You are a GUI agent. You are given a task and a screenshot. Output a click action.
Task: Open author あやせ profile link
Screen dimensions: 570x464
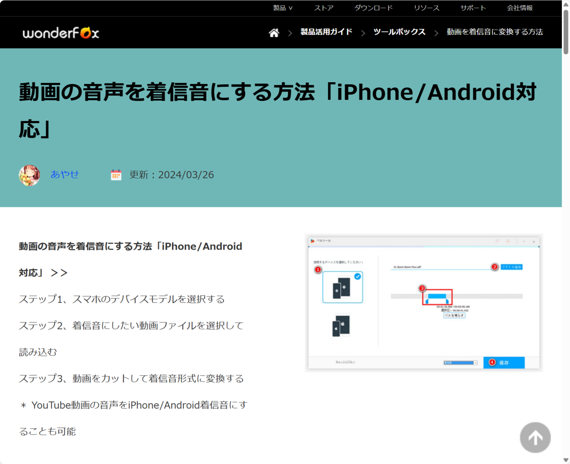(x=65, y=175)
